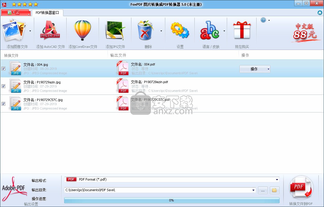Expand the Add Image Files dropdown arrow
The image size is (324, 207).
(x=30, y=31)
